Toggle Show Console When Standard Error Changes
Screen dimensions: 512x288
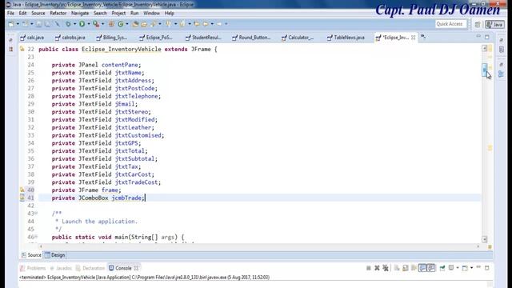431,268
